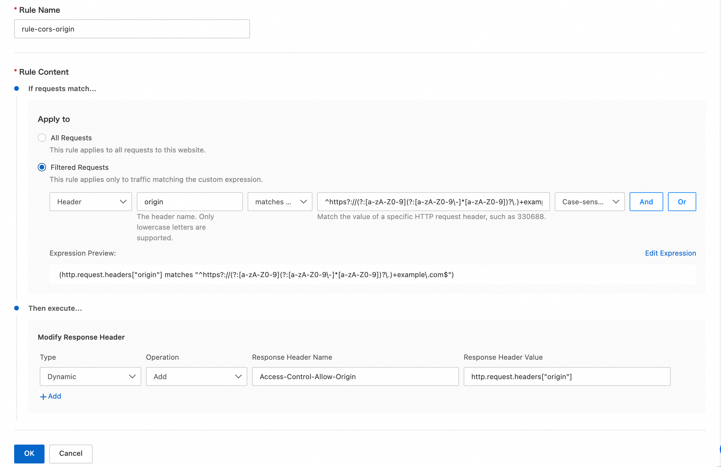The image size is (721, 467).
Task: Click the Response Header Value field
Action: pos(567,376)
